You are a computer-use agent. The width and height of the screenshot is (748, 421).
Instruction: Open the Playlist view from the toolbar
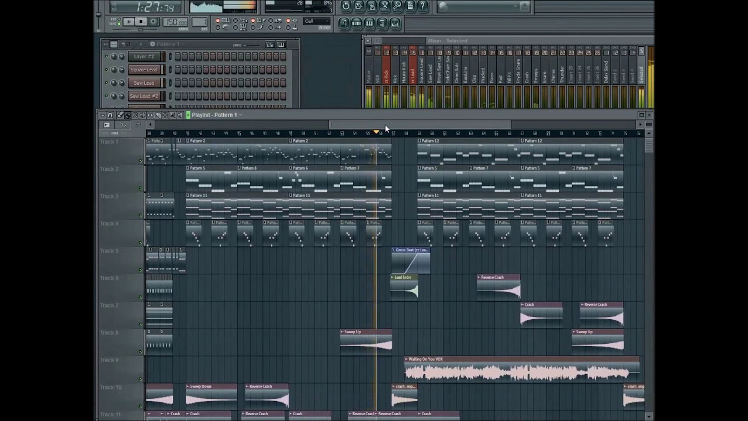point(343,23)
